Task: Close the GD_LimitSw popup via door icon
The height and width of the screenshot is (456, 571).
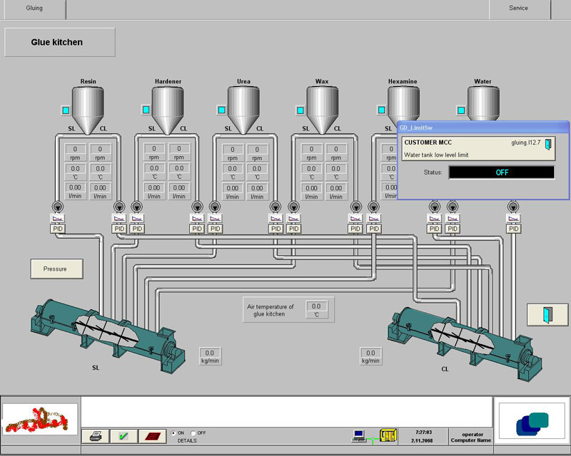Action: [548, 145]
